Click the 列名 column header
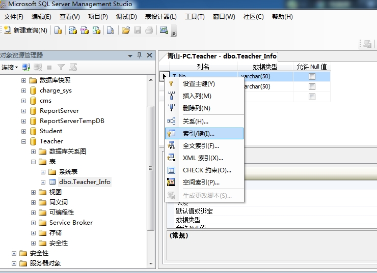Screen dimensions: 377x273 point(203,67)
